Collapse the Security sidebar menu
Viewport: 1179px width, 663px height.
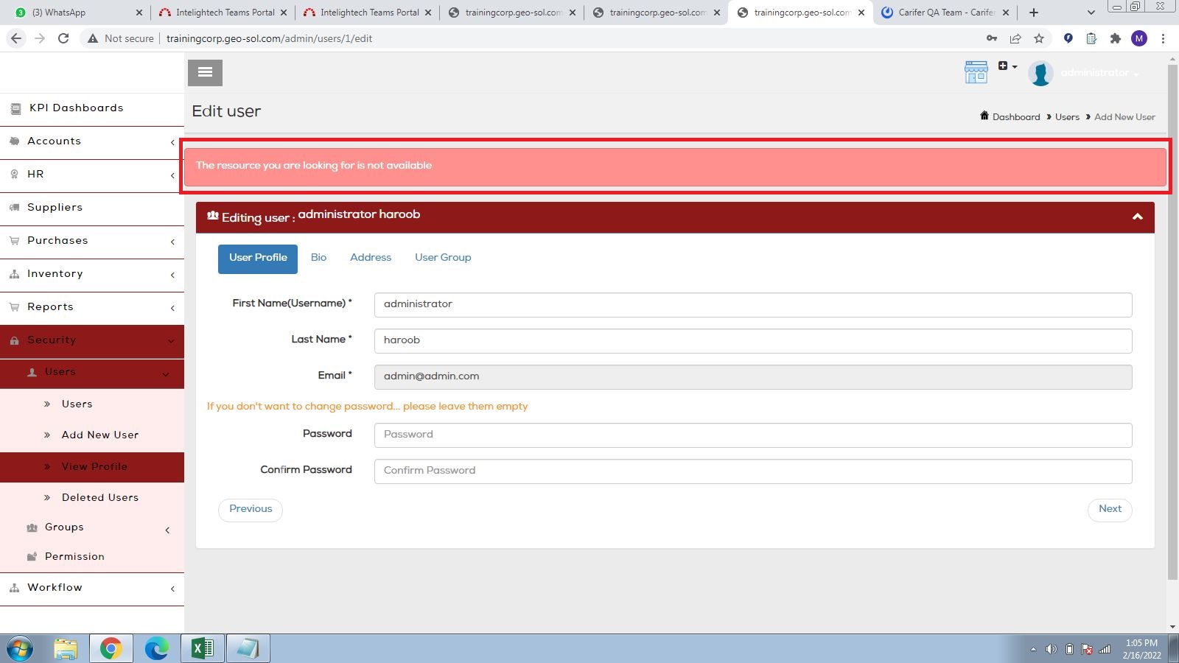coord(92,341)
